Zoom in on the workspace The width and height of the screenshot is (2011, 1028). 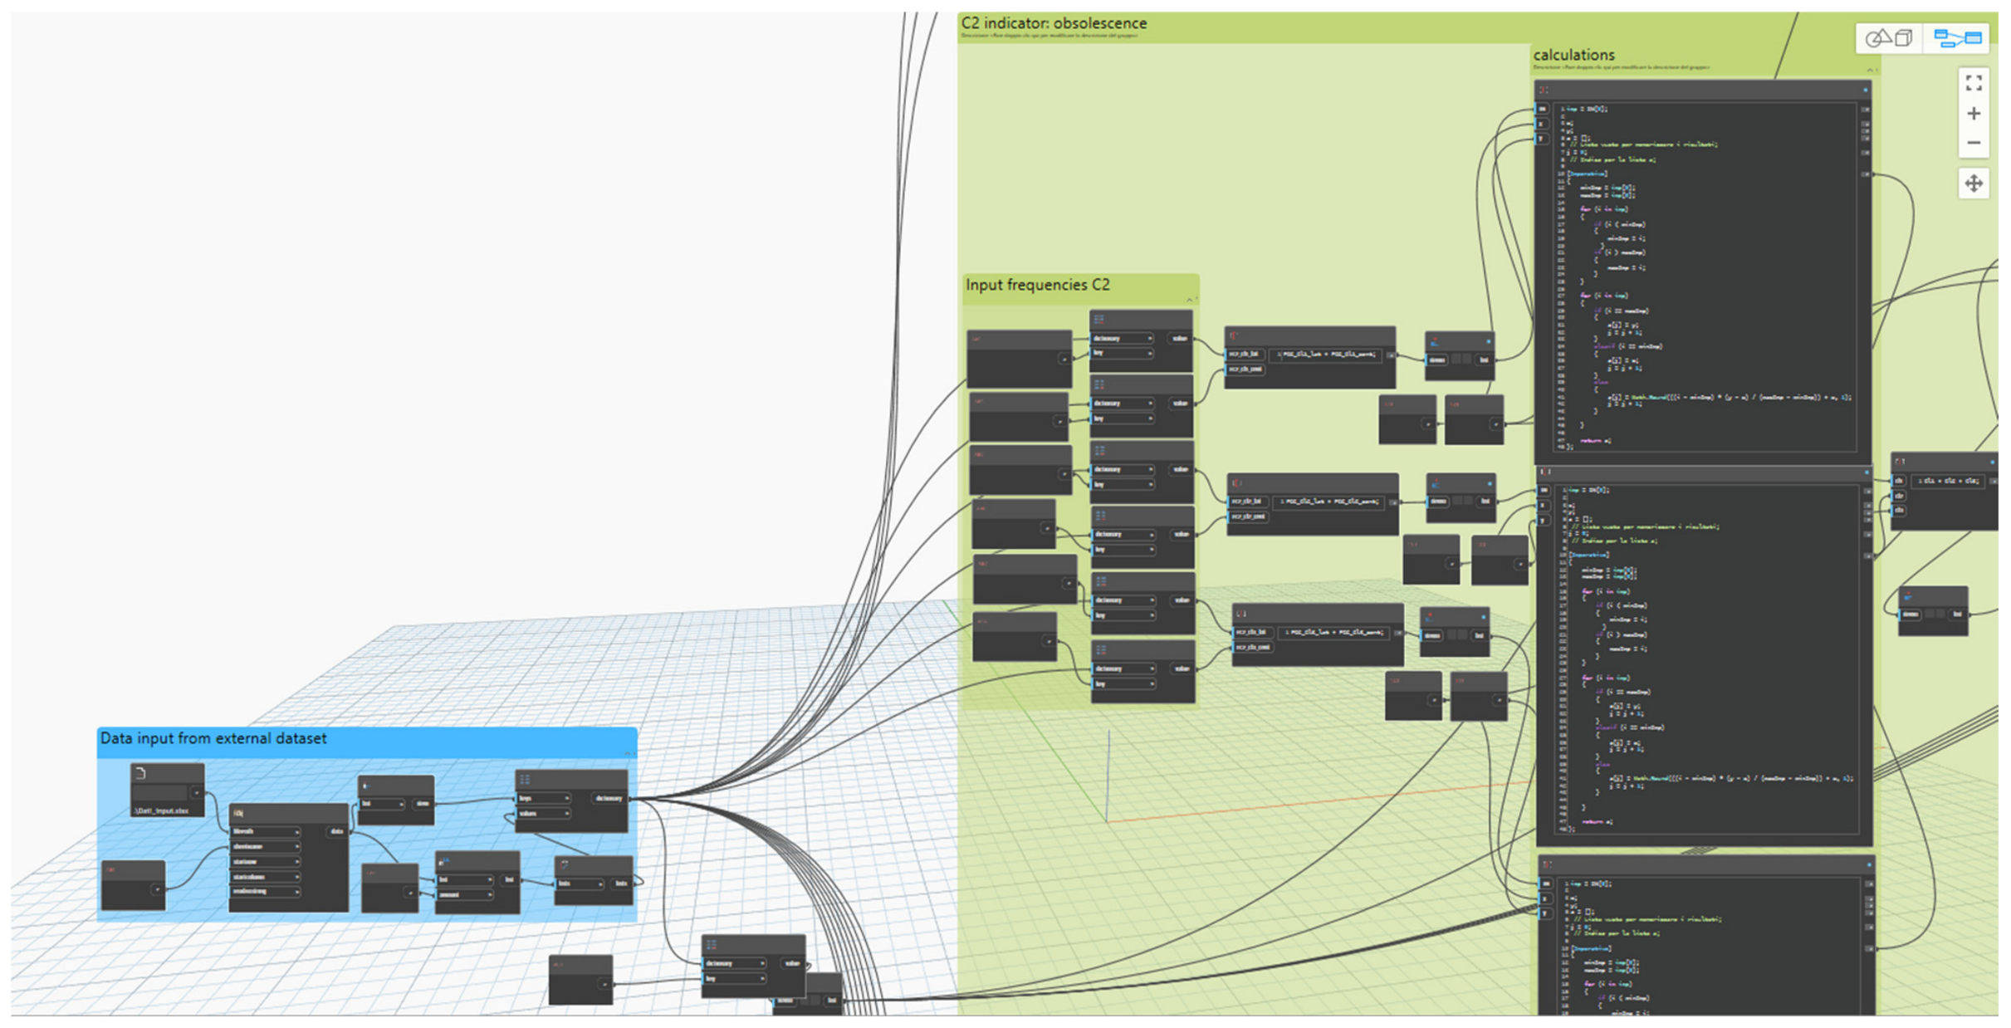1974,113
